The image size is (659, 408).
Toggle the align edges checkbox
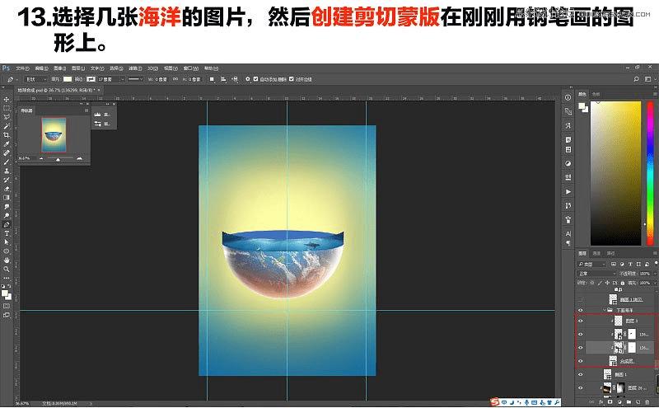(292, 79)
